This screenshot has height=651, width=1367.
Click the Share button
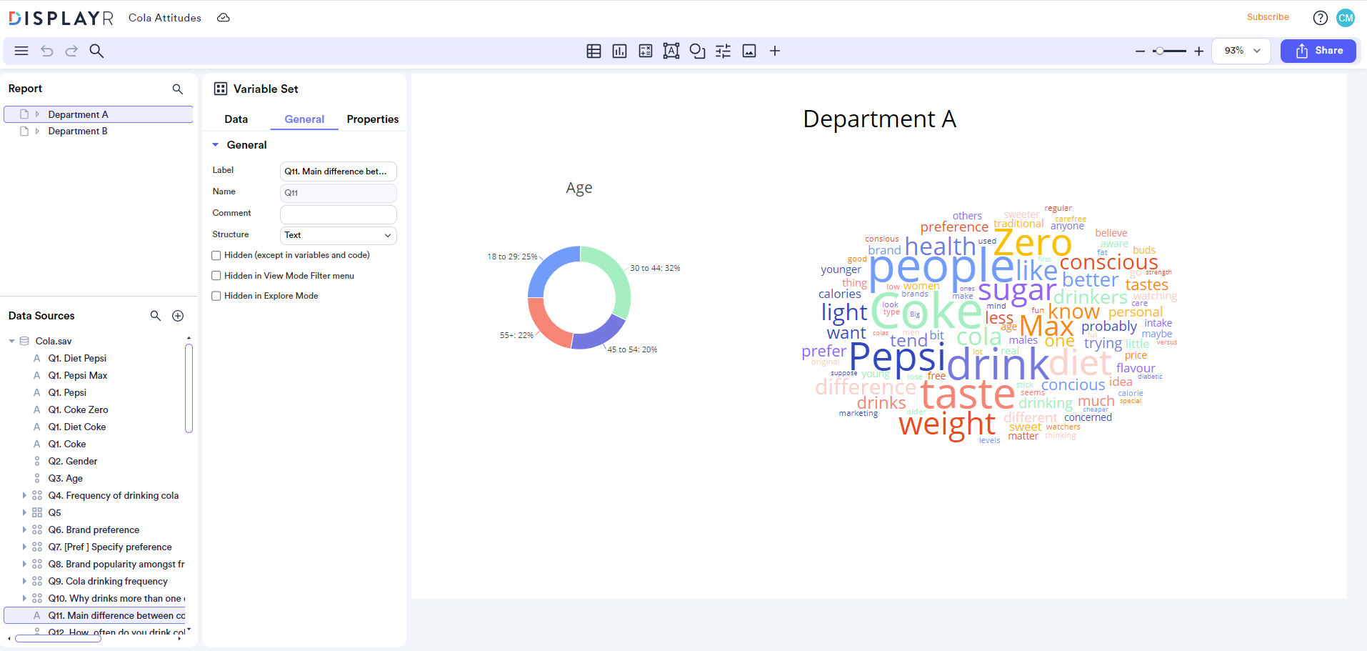pyautogui.click(x=1318, y=51)
